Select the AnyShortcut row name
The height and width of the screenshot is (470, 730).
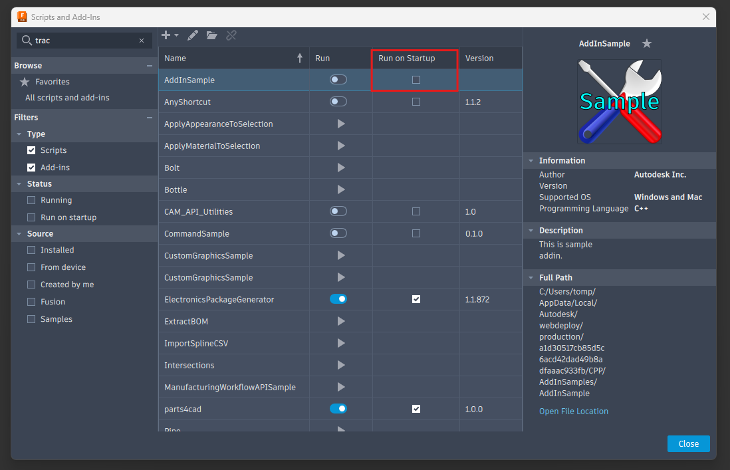point(187,102)
